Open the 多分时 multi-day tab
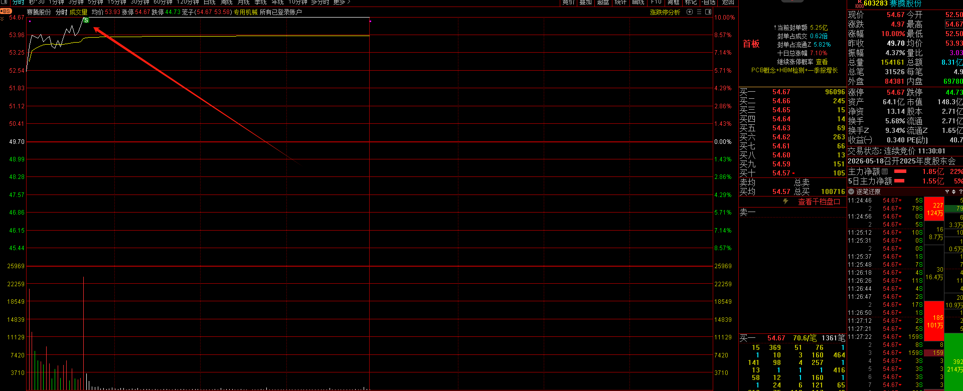The width and height of the screenshot is (963, 391). point(319,3)
